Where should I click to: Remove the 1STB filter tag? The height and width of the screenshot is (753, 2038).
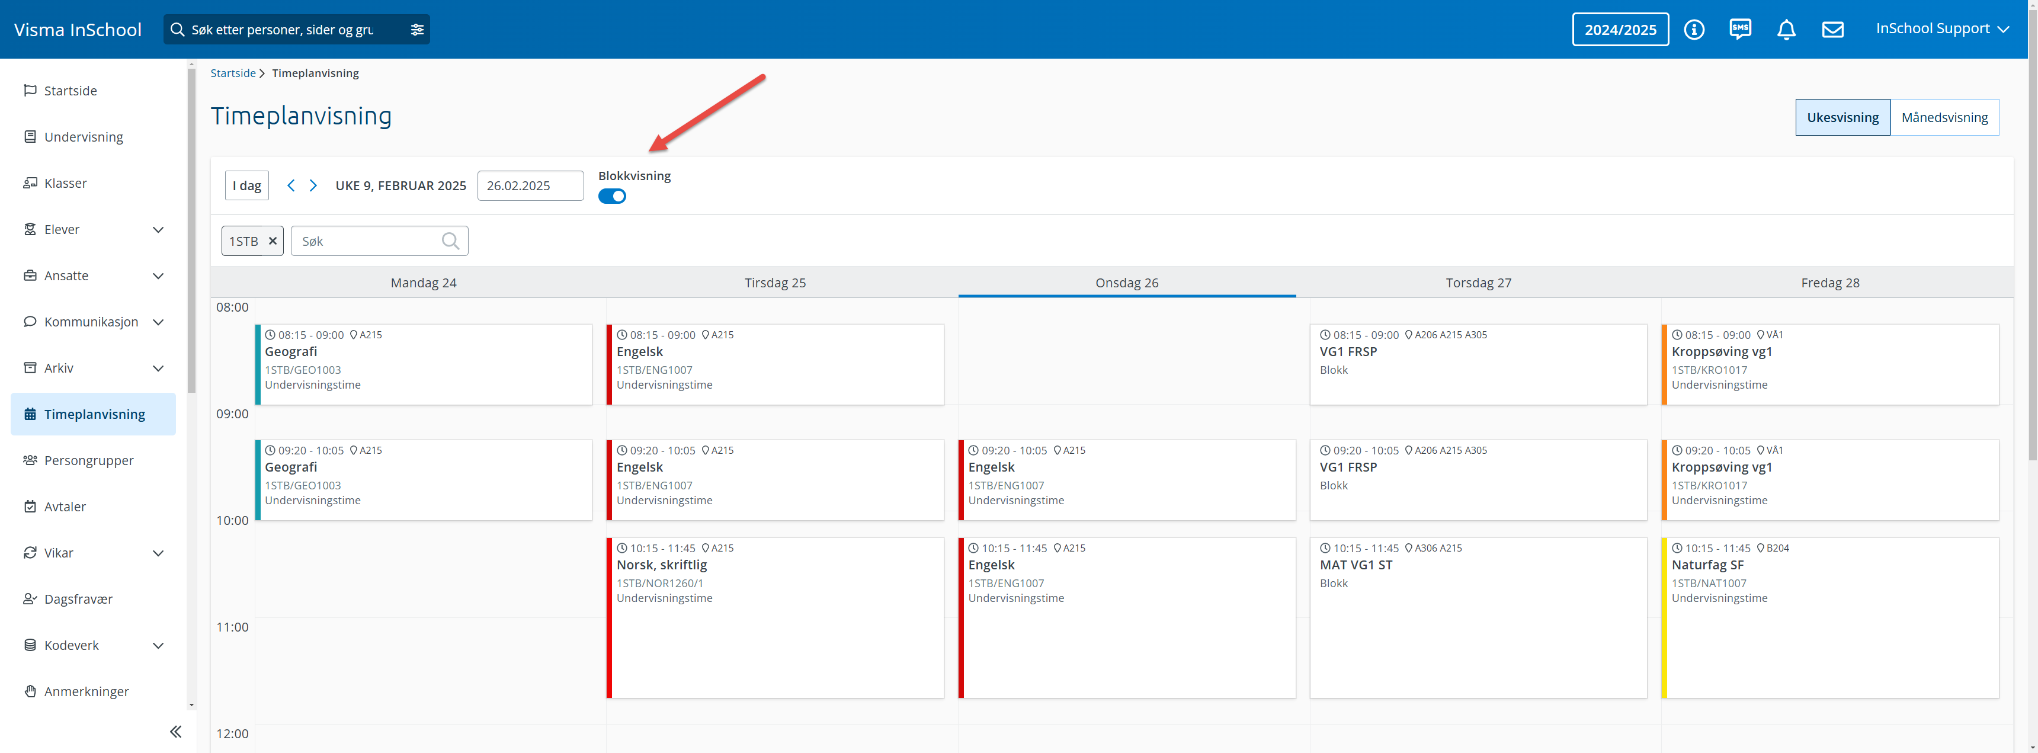click(272, 241)
